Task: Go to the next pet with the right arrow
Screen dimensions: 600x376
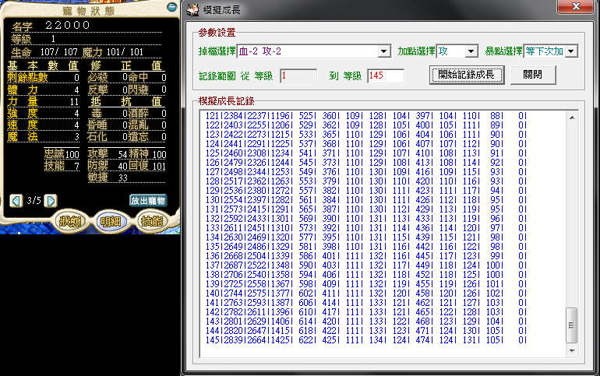Action: [x=51, y=201]
